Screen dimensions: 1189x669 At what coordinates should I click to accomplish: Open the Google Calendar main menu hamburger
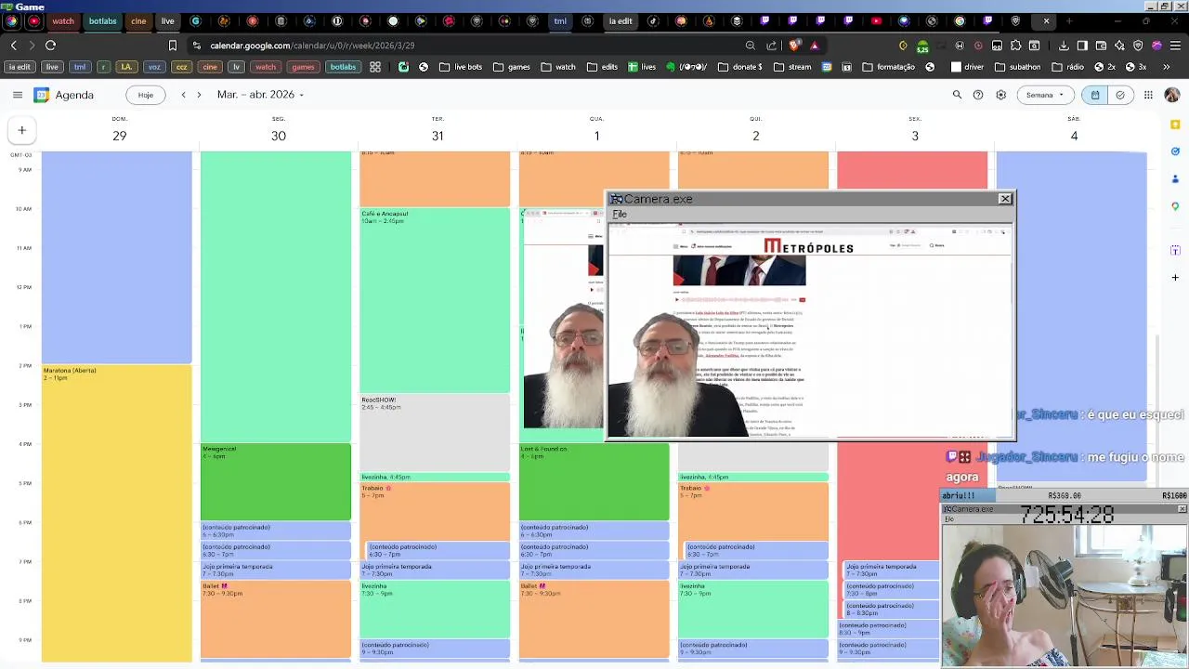(x=17, y=95)
